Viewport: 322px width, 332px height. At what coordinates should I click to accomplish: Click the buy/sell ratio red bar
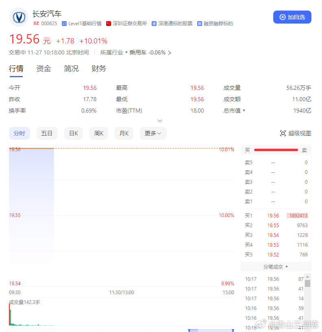click(x=276, y=150)
